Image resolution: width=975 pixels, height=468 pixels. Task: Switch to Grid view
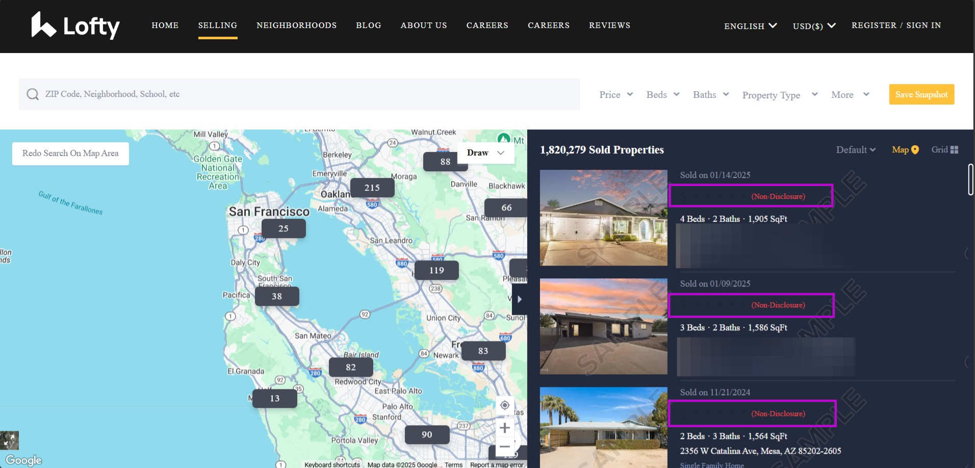944,149
